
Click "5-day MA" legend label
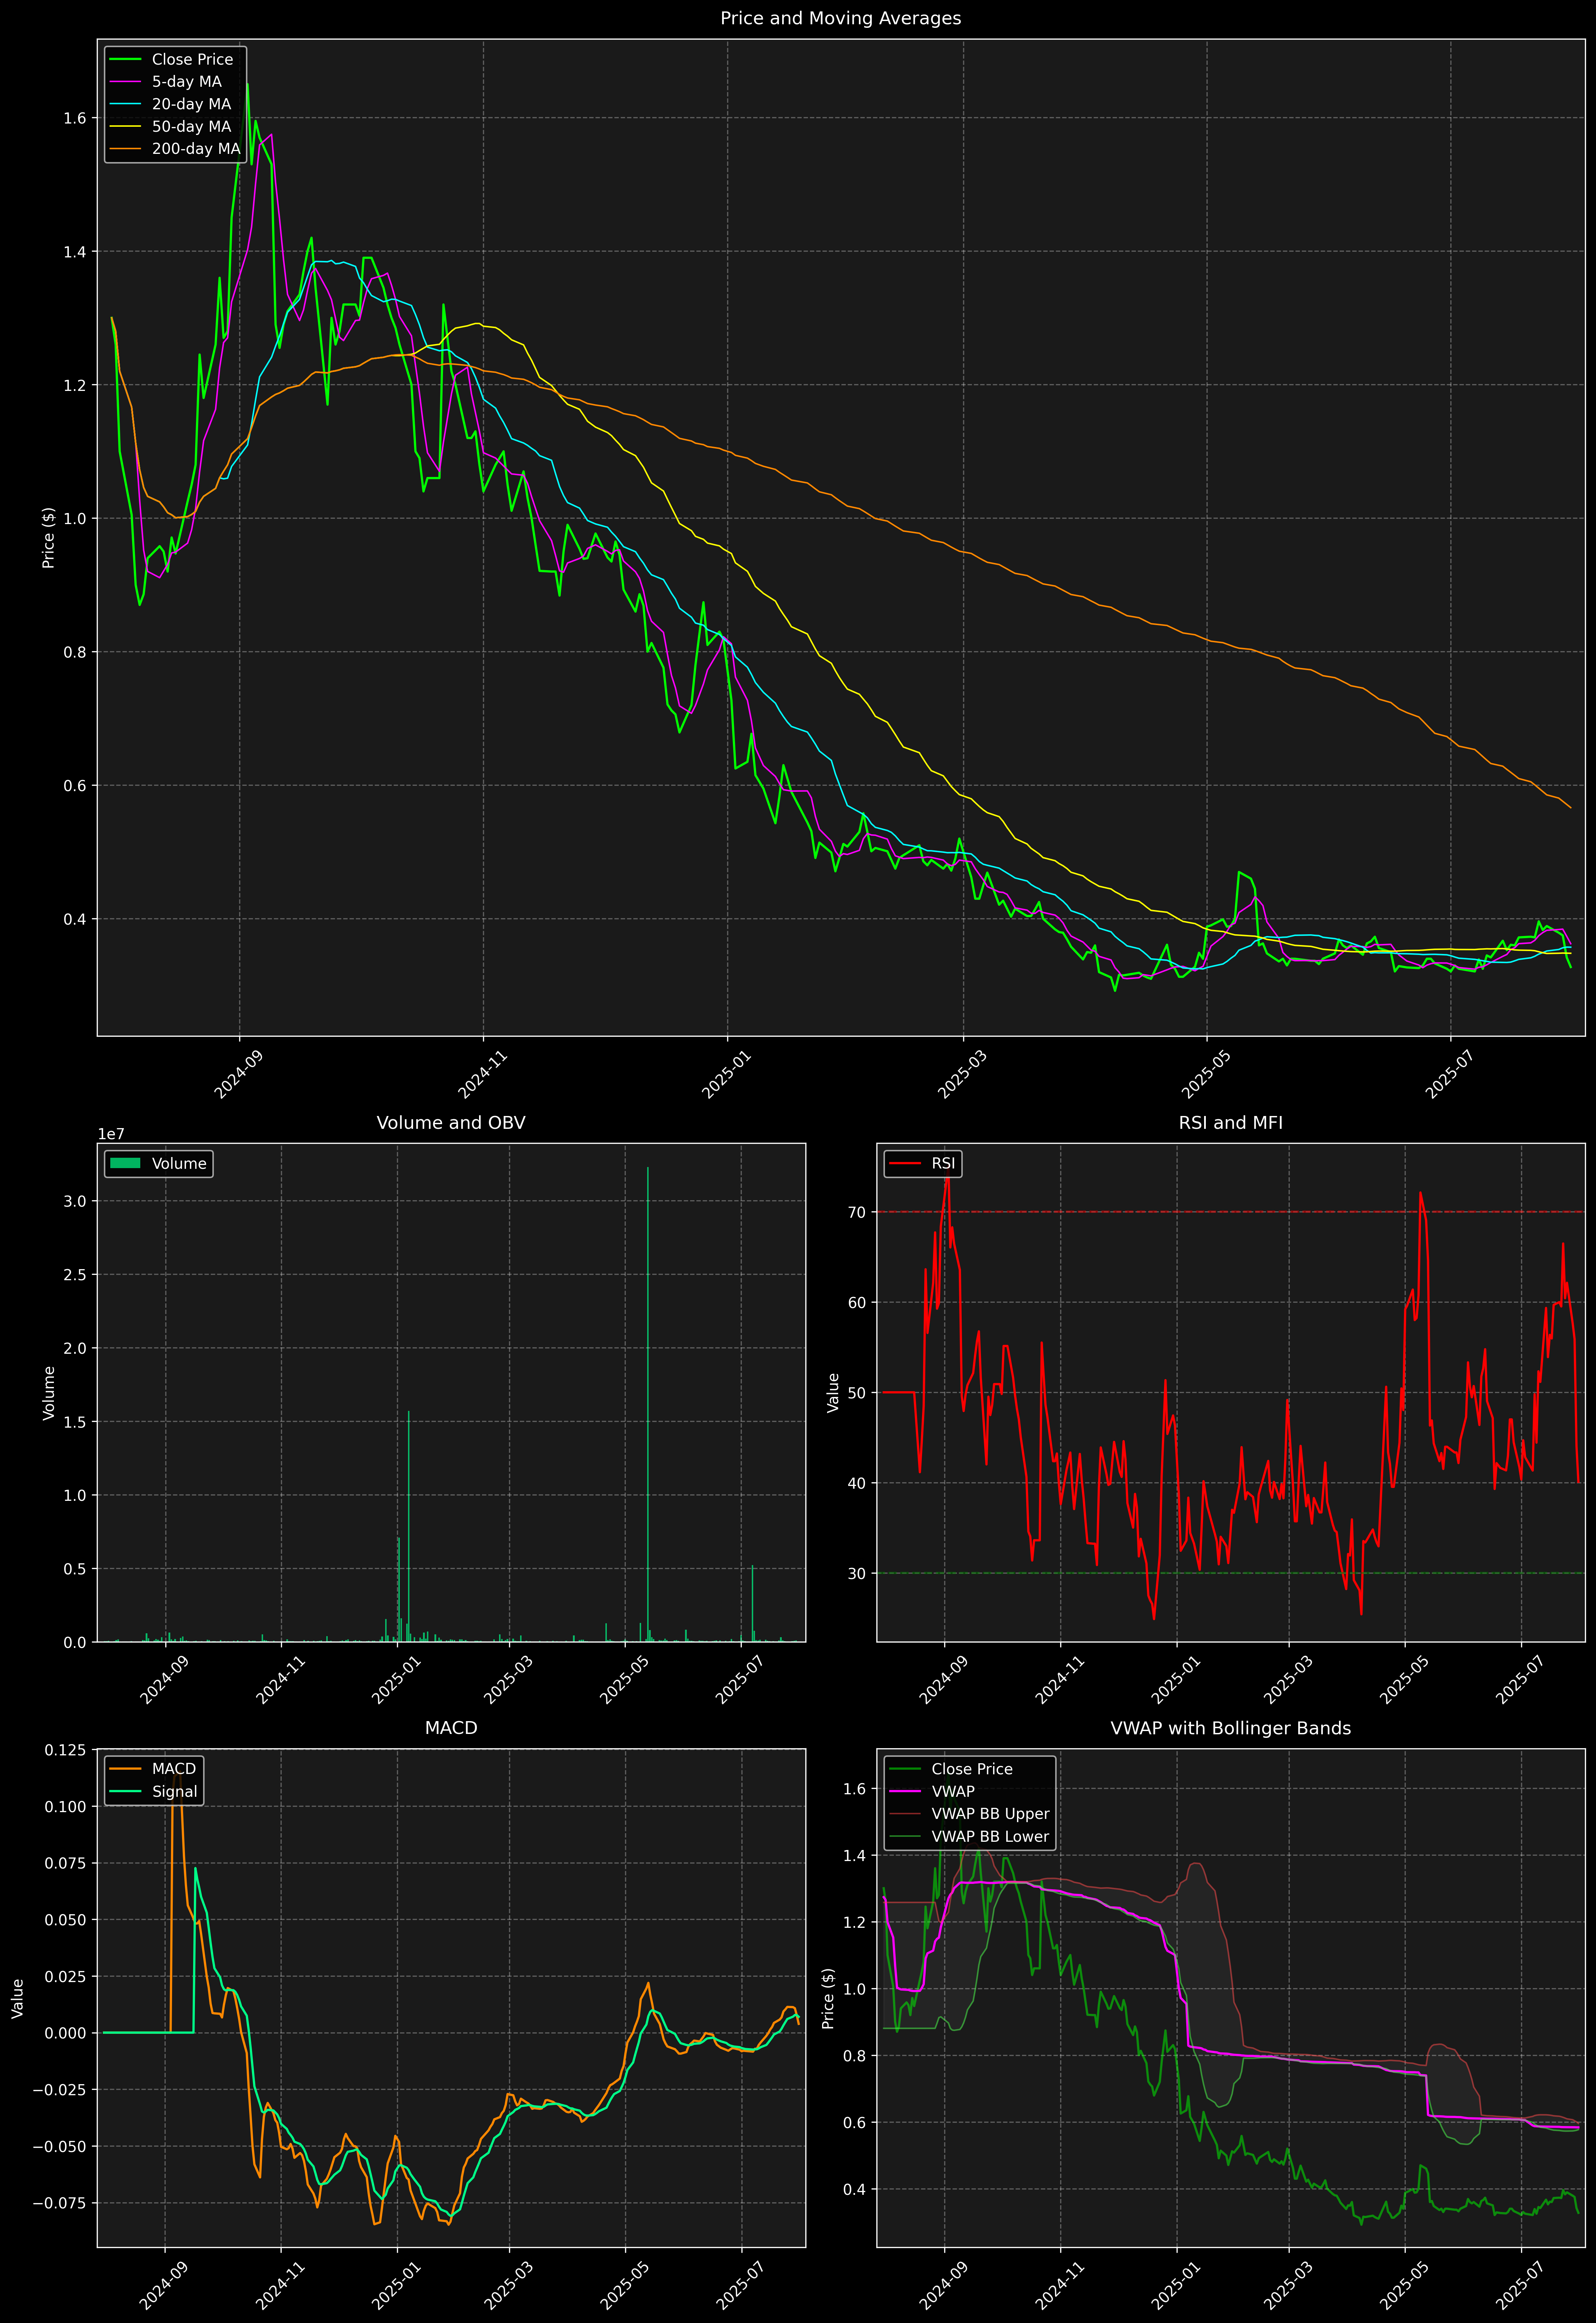(x=187, y=82)
